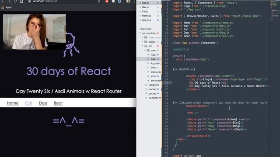Click the purple fried-head logo image
The height and width of the screenshot is (157, 280).
click(72, 45)
